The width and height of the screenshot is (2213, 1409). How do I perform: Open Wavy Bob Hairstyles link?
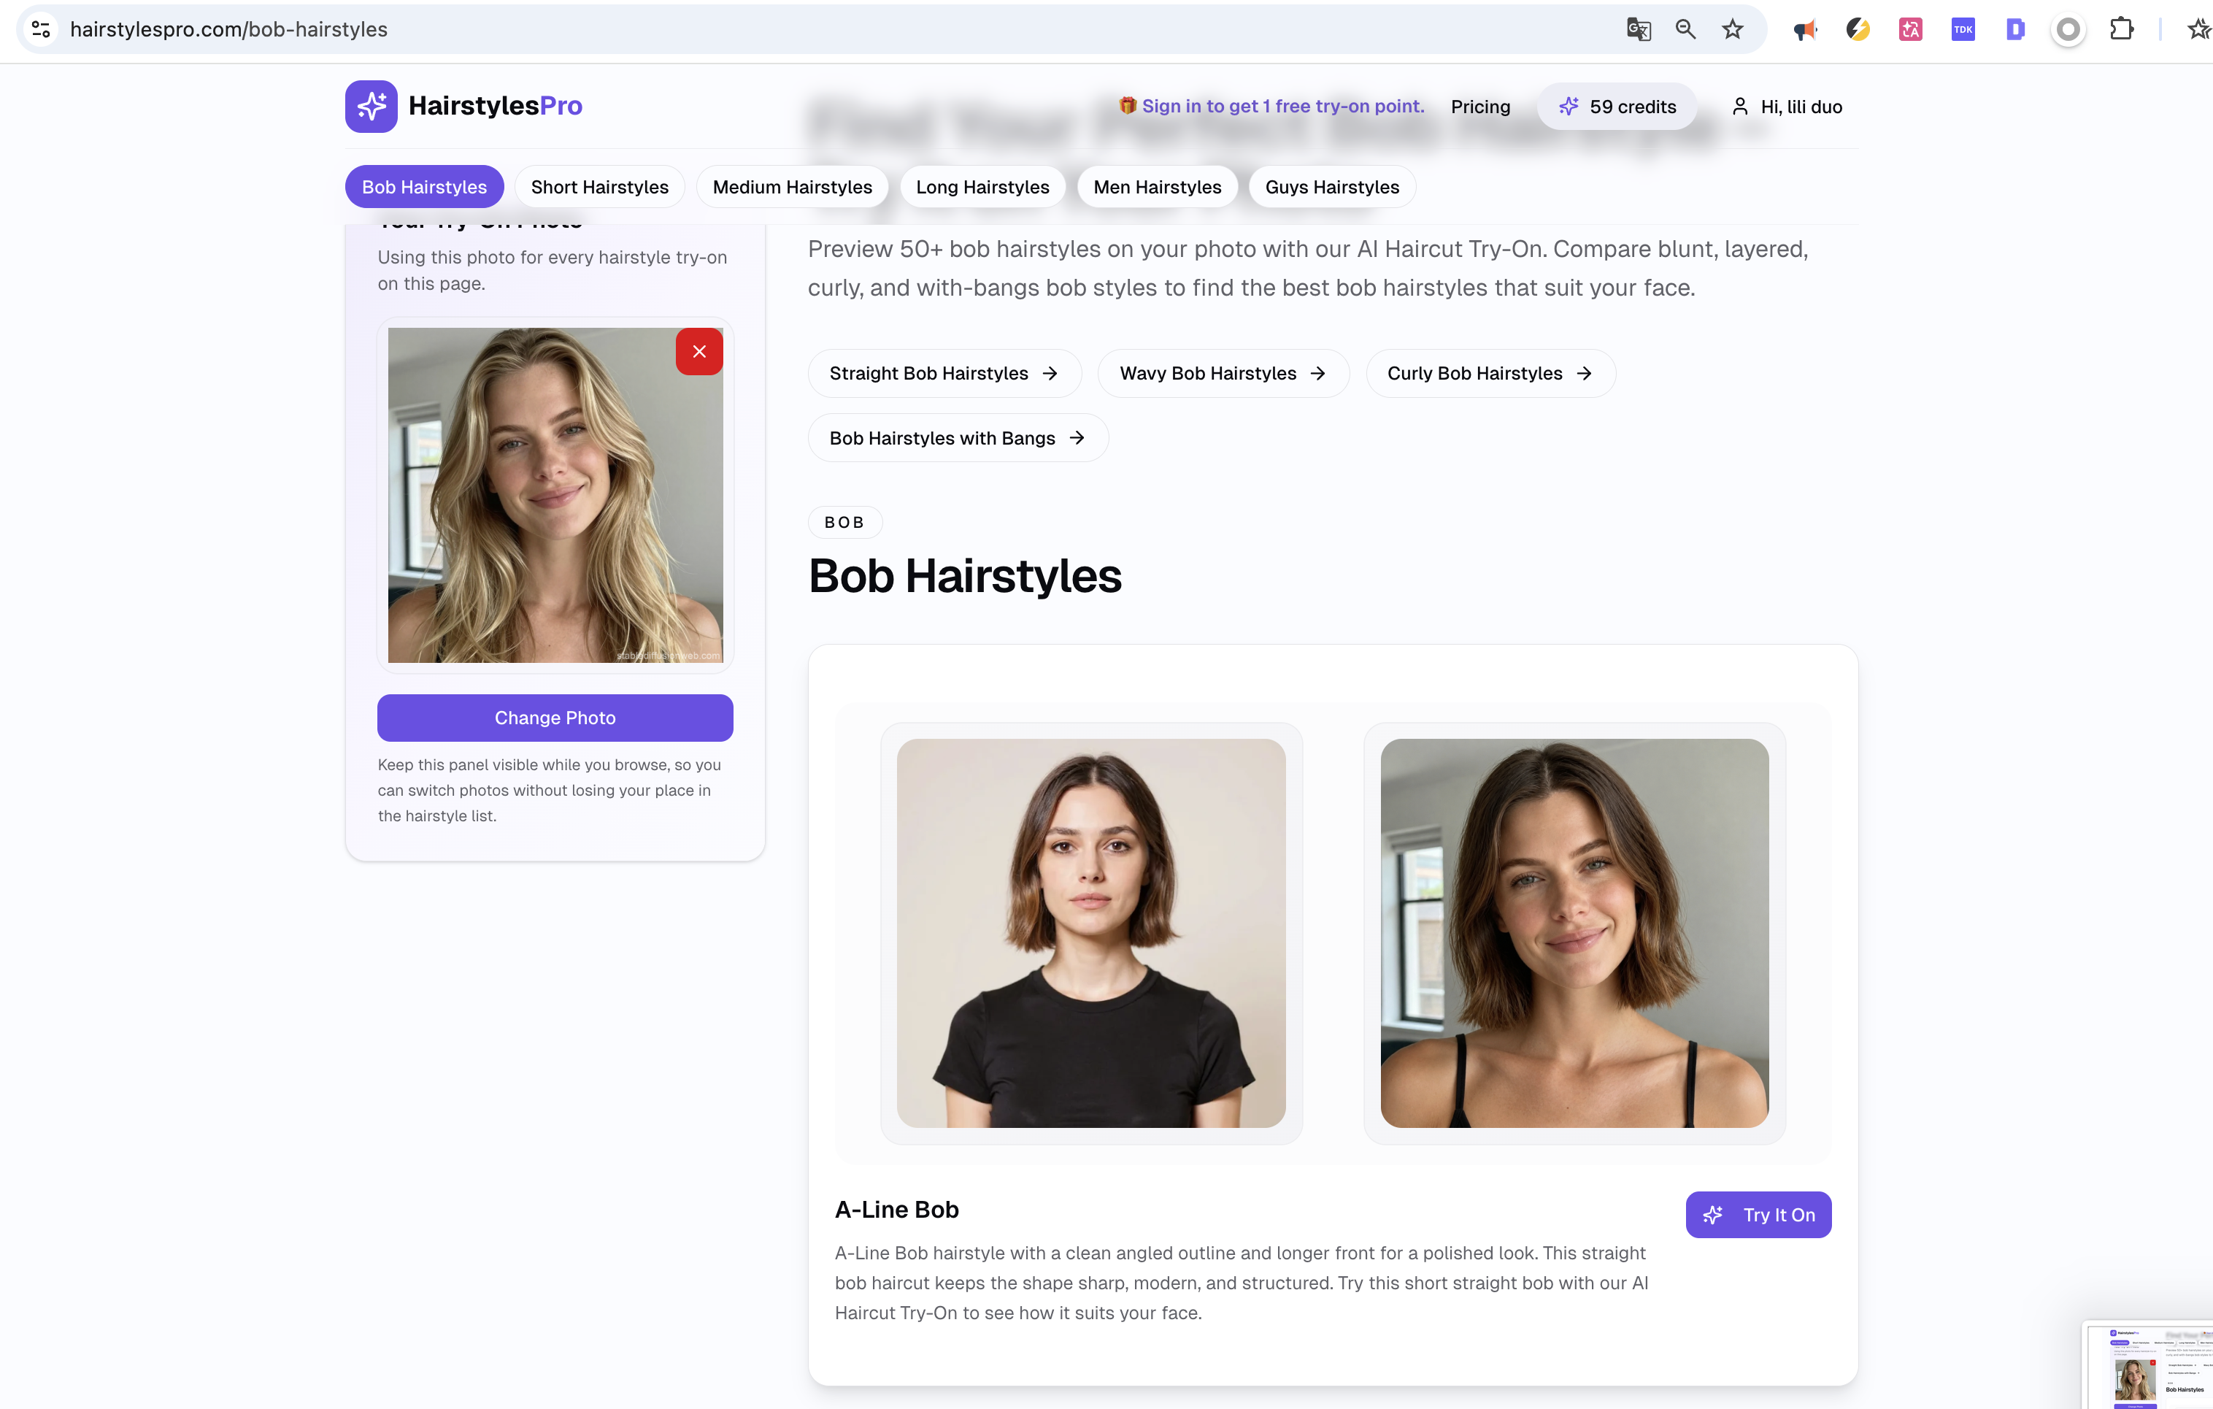1223,373
